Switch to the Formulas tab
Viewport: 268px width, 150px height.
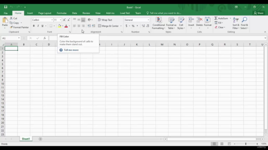(x=62, y=13)
